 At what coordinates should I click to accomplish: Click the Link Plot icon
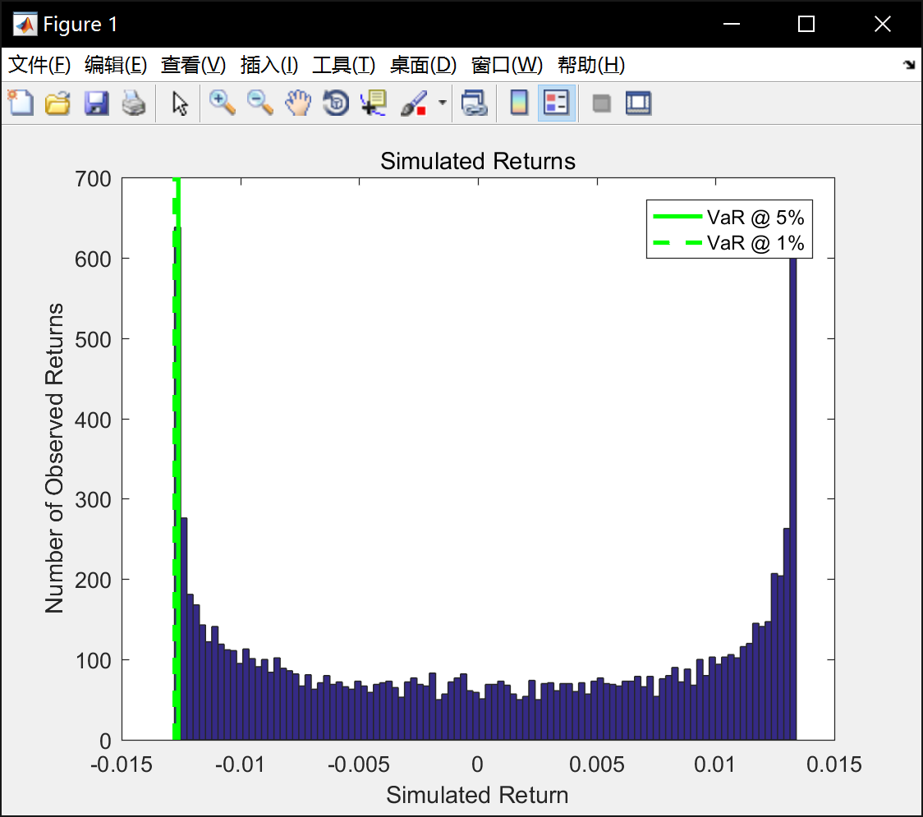tap(474, 103)
